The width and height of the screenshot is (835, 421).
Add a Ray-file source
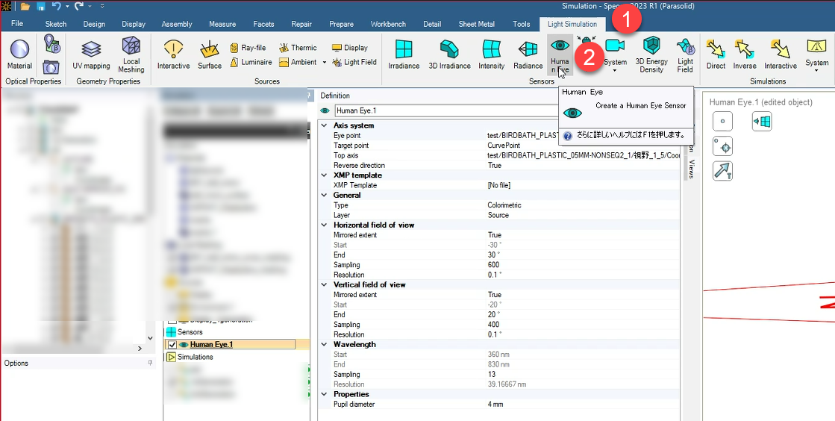248,48
